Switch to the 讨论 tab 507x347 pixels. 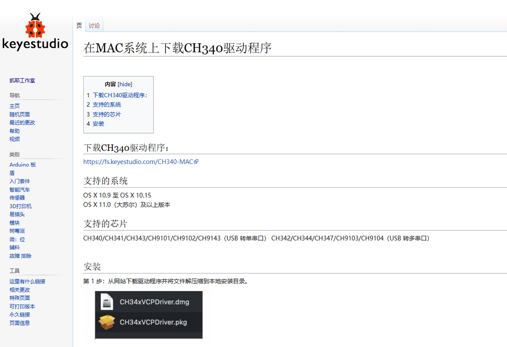94,26
